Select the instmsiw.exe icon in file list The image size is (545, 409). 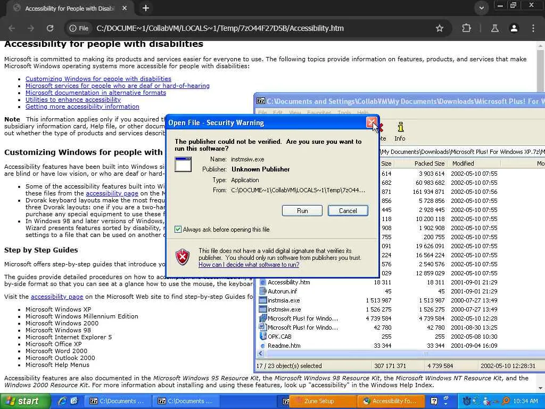[263, 309]
